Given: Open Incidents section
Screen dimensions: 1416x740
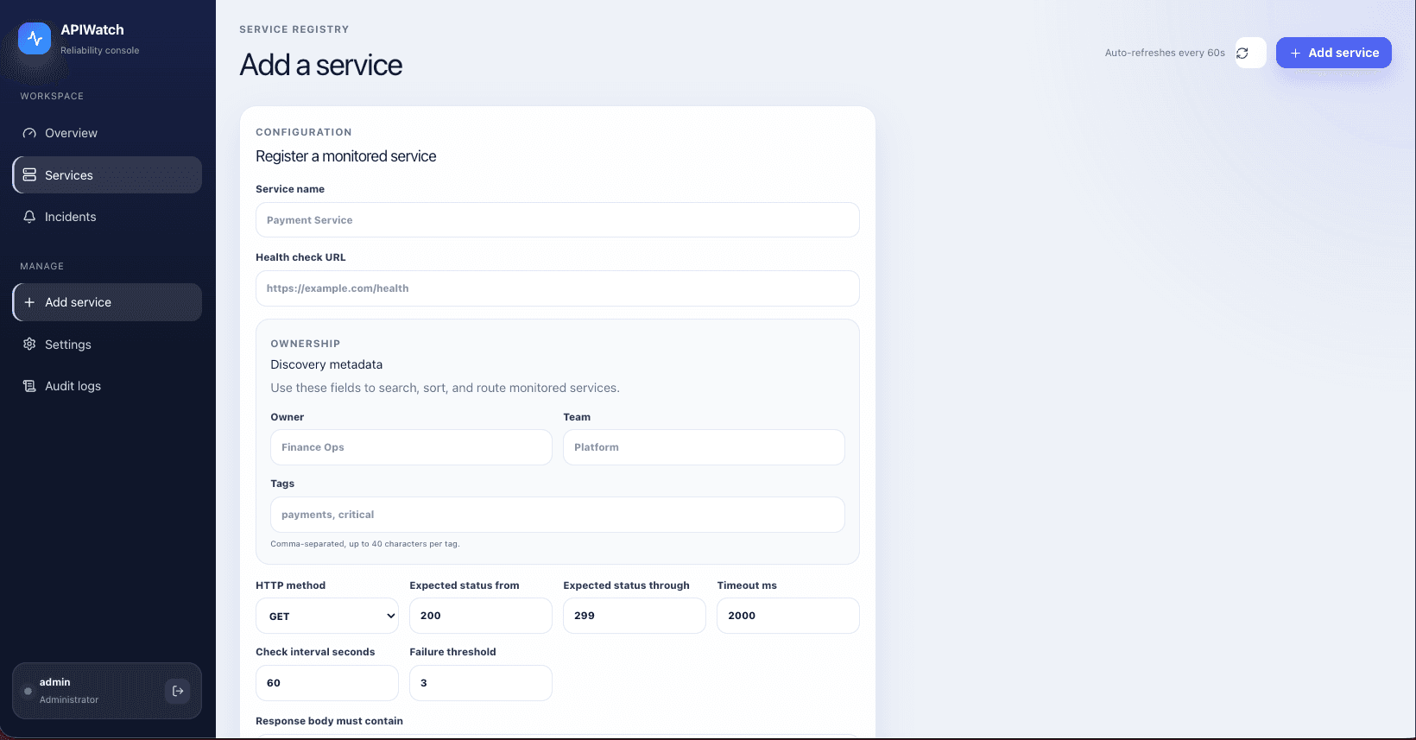Looking at the screenshot, I should tap(107, 217).
